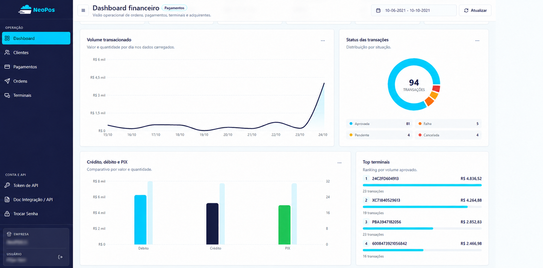Open the Dashboard menu item
This screenshot has height=268, width=543.
[36, 38]
